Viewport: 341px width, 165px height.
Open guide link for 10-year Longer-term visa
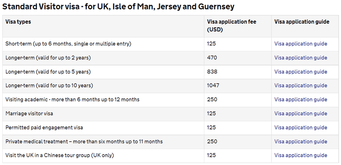pyautogui.click(x=301, y=85)
